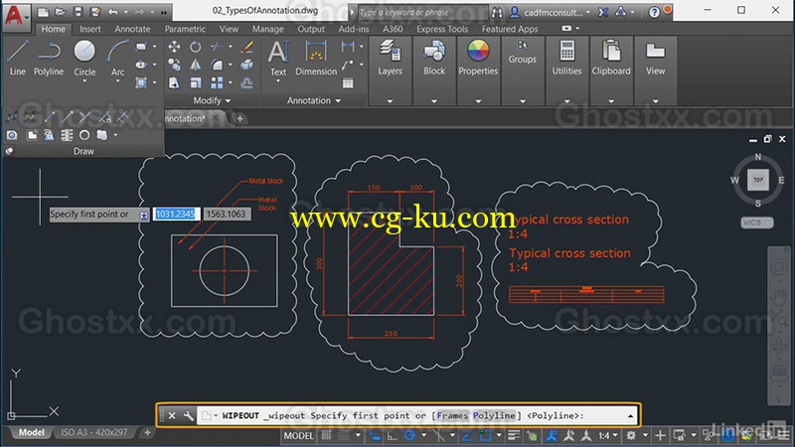Select the Donut tool in Draw panel
Image resolution: width=795 pixels, height=447 pixels.
tap(84, 135)
